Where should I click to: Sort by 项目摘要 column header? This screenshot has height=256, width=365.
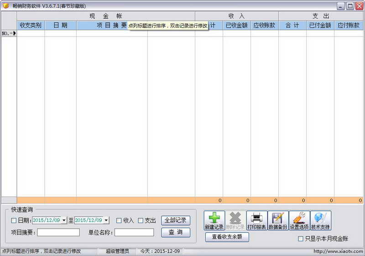pyautogui.click(x=112, y=25)
